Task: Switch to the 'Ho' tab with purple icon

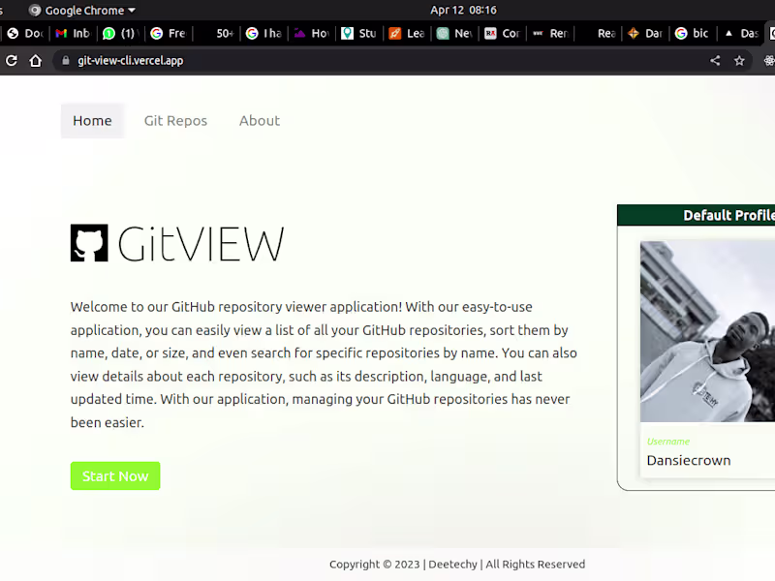Action: click(312, 33)
